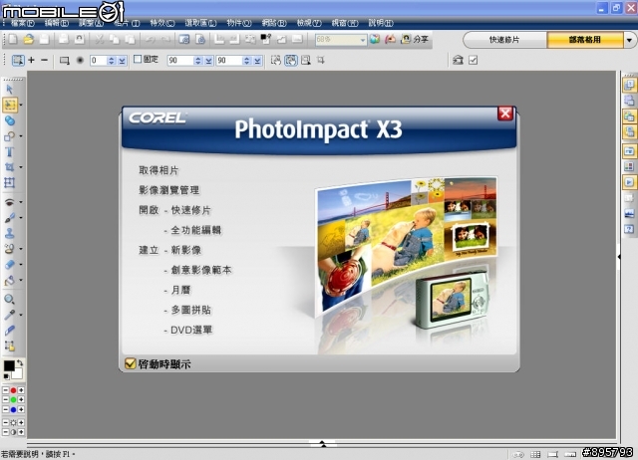Select the Transform tool

point(9,183)
